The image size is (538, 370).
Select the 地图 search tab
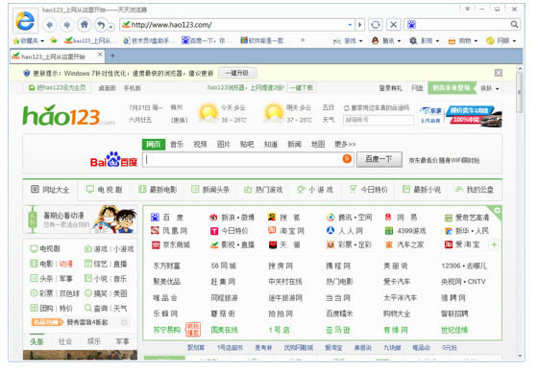click(318, 144)
